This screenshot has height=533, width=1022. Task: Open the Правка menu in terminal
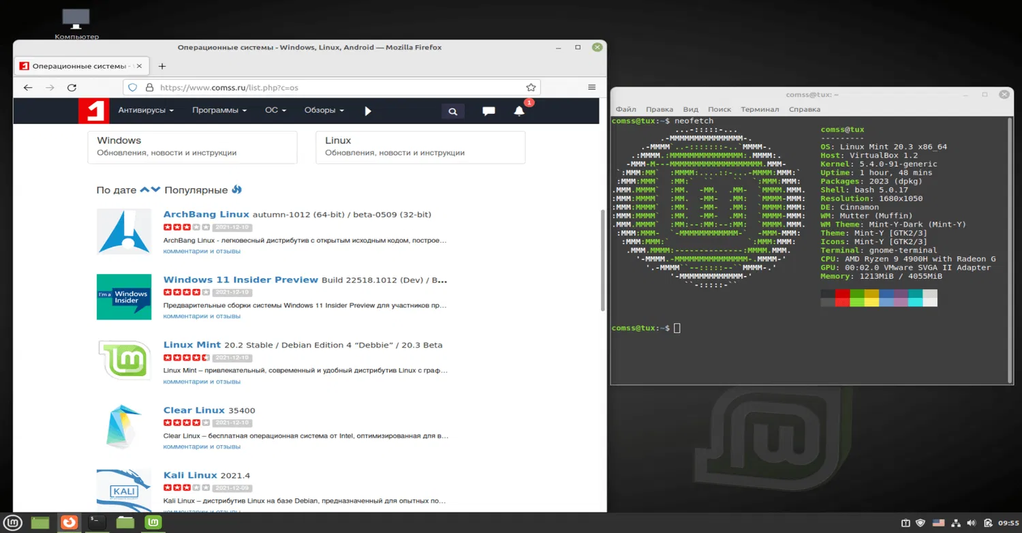[x=660, y=109]
